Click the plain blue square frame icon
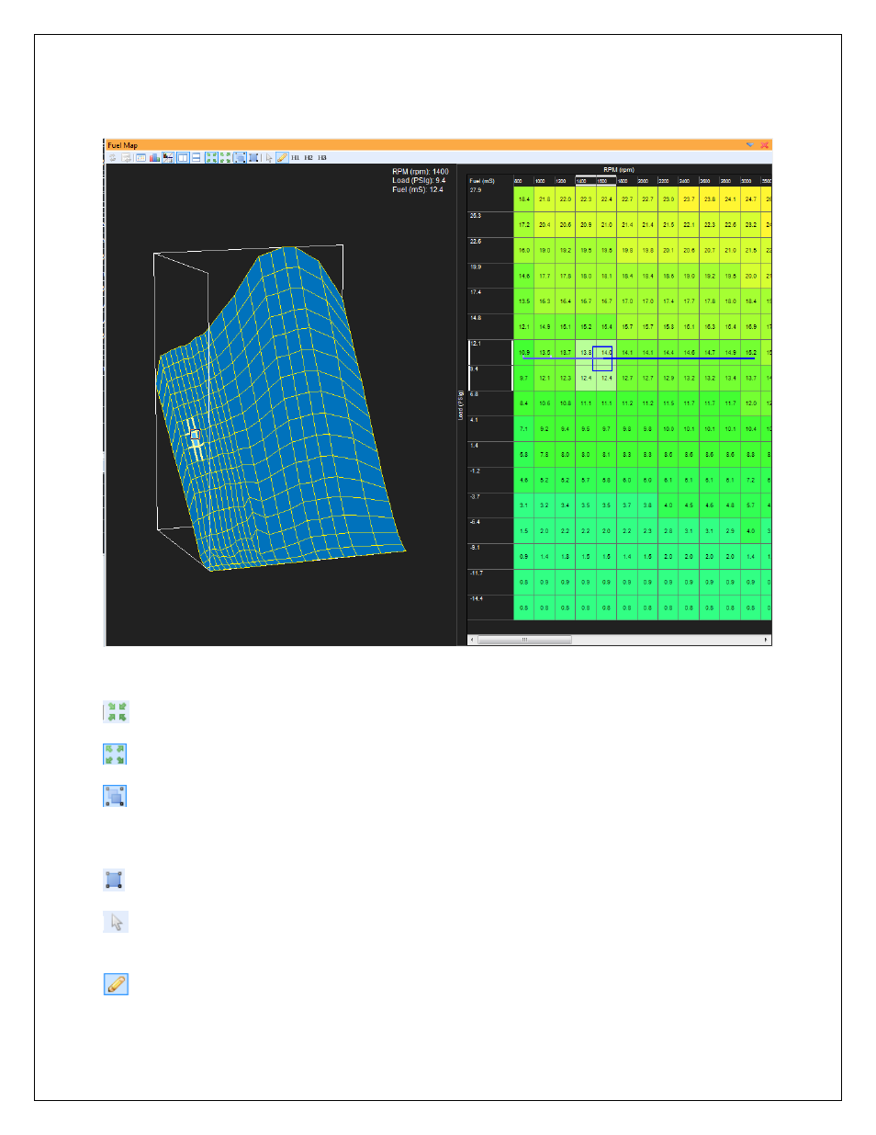Image resolution: width=876 pixels, height=1135 pixels. click(x=253, y=158)
